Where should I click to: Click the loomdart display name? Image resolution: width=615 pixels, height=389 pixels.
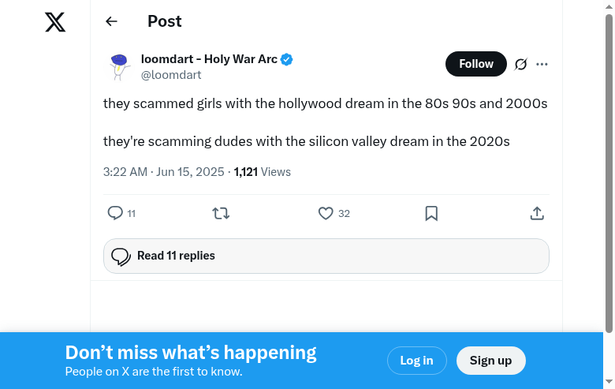209,59
